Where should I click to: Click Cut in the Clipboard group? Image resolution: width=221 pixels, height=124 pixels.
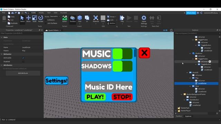tap(11, 20)
